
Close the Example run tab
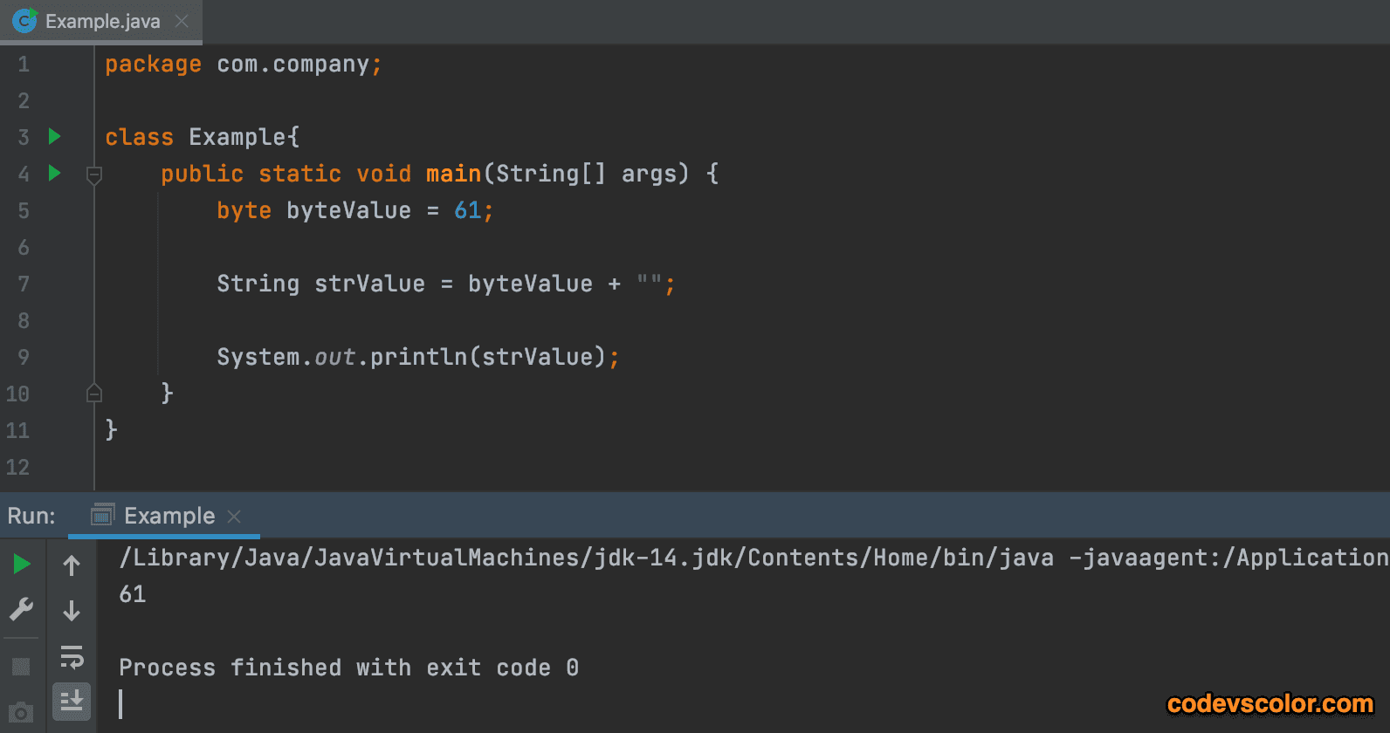point(234,517)
